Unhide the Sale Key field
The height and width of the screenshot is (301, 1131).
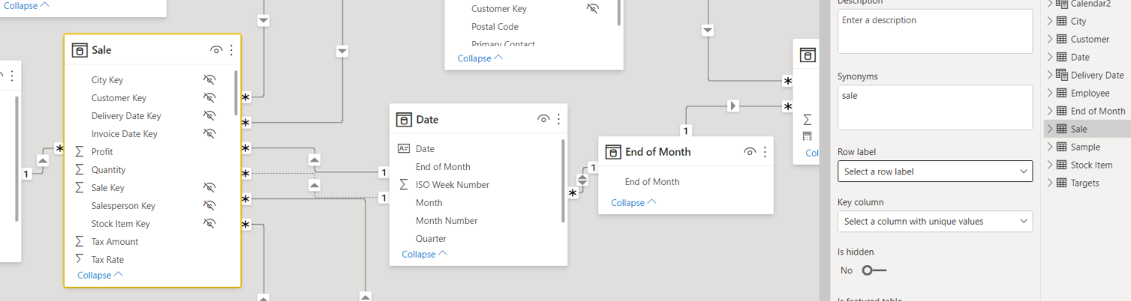[x=209, y=187]
